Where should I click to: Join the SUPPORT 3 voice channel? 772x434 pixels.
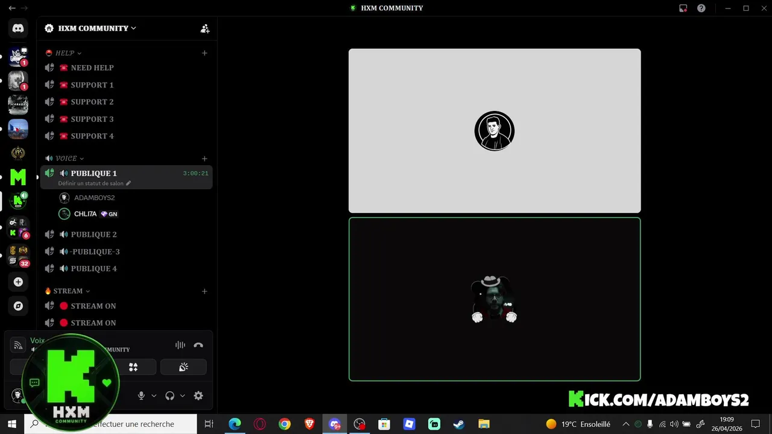[127, 119]
